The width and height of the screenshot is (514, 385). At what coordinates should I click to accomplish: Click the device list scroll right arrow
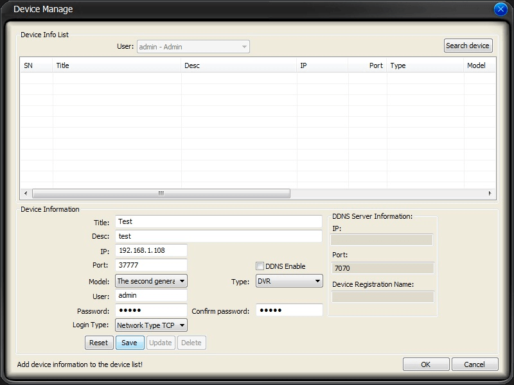[490, 193]
